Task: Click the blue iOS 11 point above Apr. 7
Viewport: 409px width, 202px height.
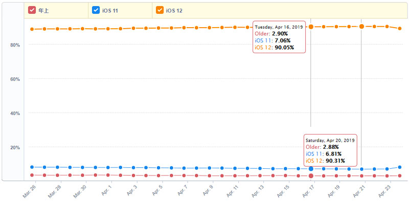Action: (x=184, y=168)
